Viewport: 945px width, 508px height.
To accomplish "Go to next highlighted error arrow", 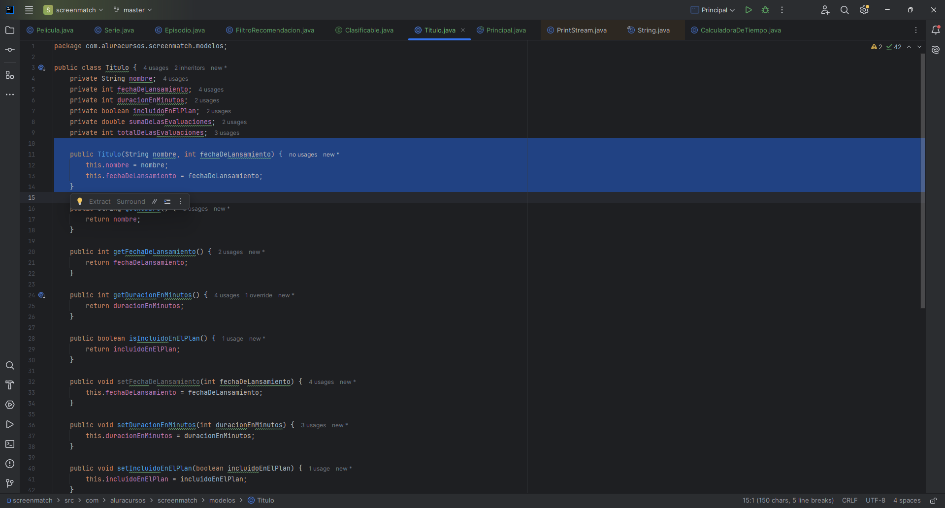I will (x=919, y=47).
